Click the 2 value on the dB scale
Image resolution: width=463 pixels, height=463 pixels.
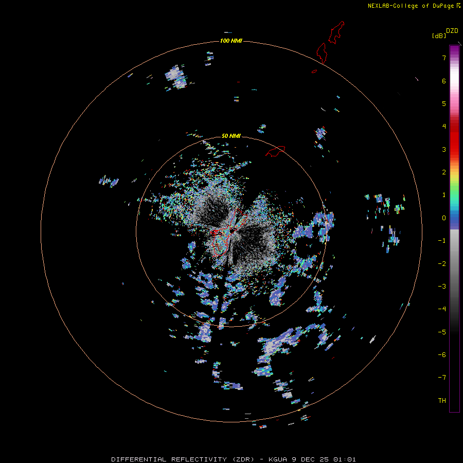444,172
